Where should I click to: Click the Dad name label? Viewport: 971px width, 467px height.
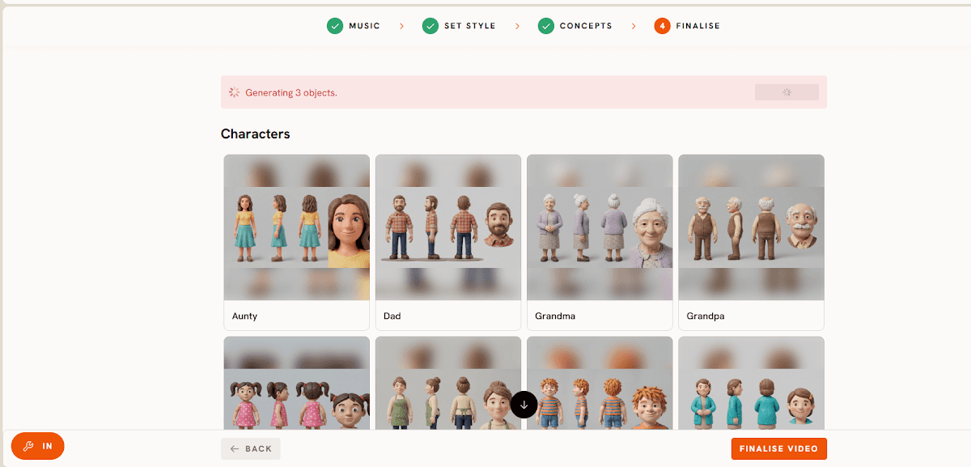click(x=392, y=316)
